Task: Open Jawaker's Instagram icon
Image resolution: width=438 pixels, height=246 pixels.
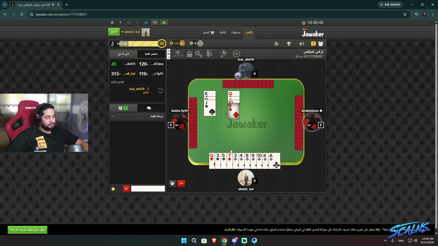Action: [x=129, y=23]
